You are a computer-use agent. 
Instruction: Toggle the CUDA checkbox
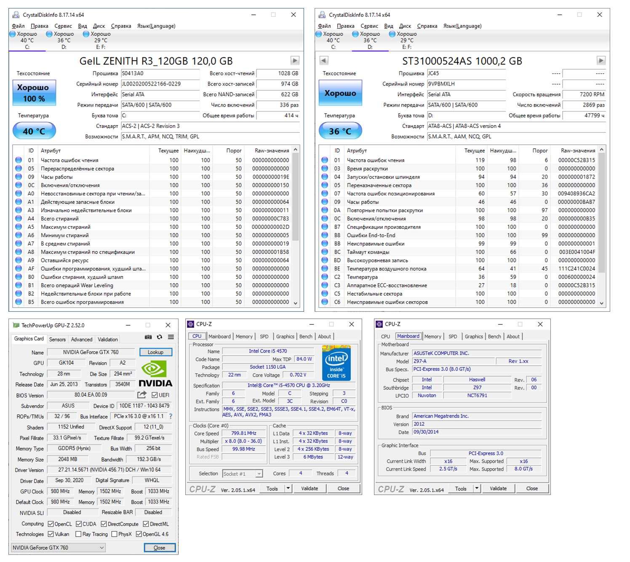pyautogui.click(x=79, y=524)
